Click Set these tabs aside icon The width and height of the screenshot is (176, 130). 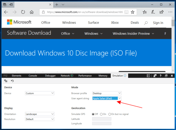tap(11, 5)
